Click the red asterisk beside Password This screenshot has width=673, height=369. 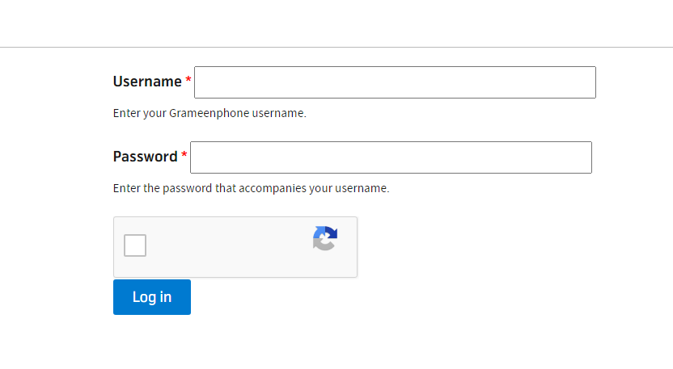(x=184, y=154)
